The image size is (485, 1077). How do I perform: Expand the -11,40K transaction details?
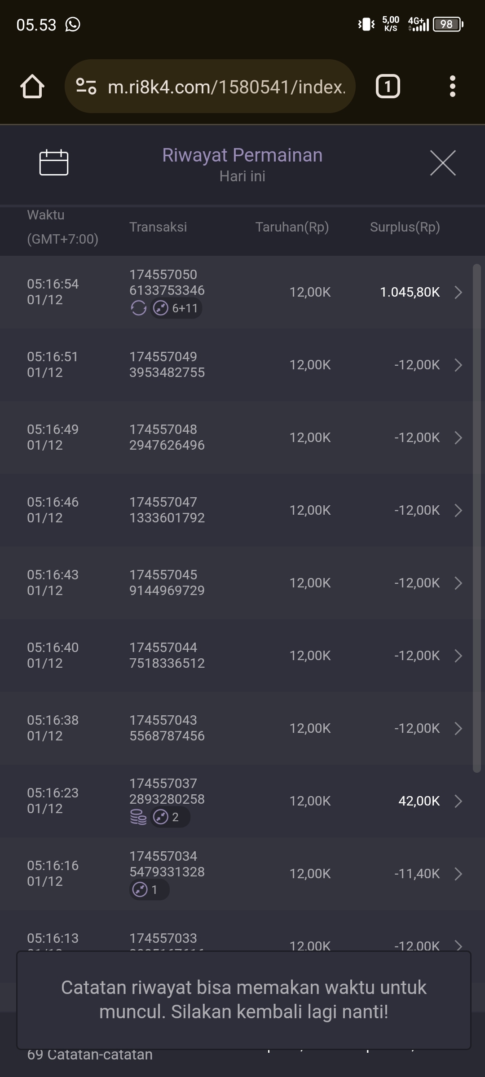[458, 874]
